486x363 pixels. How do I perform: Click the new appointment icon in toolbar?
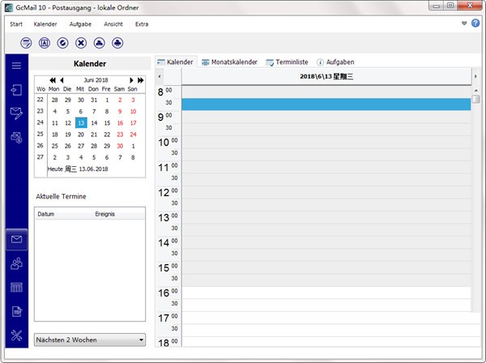point(26,43)
